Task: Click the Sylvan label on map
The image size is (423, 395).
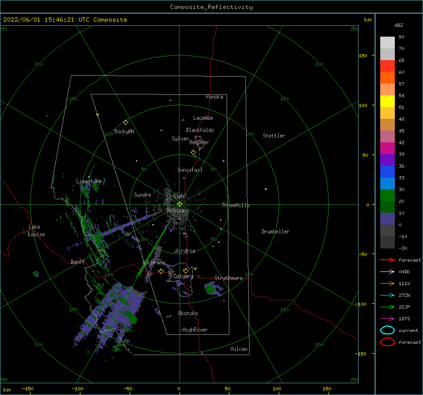Action: tap(180, 139)
